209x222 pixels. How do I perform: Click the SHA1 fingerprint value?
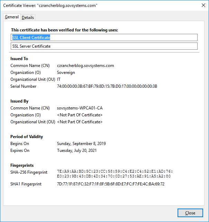[111, 184]
